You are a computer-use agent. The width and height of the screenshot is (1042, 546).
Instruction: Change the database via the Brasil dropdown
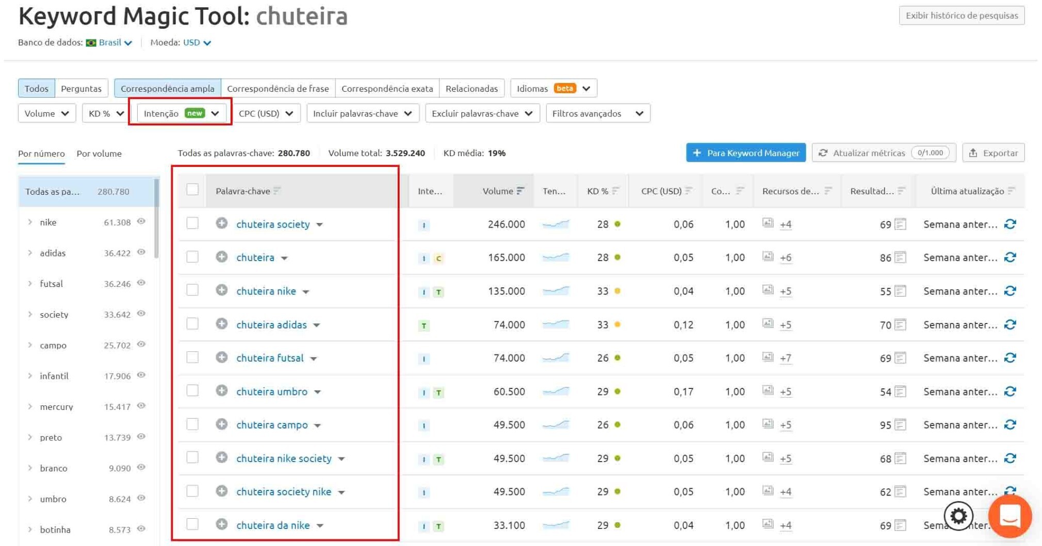click(x=111, y=42)
